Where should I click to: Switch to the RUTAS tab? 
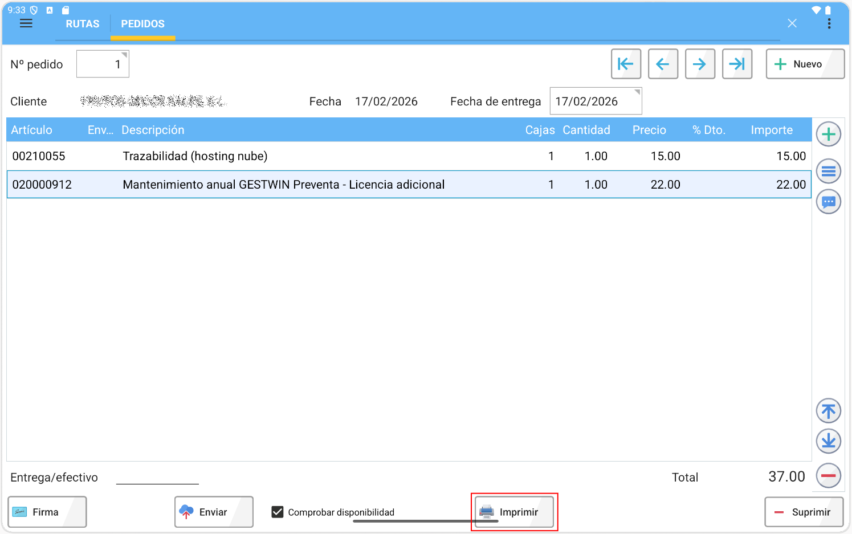point(83,24)
